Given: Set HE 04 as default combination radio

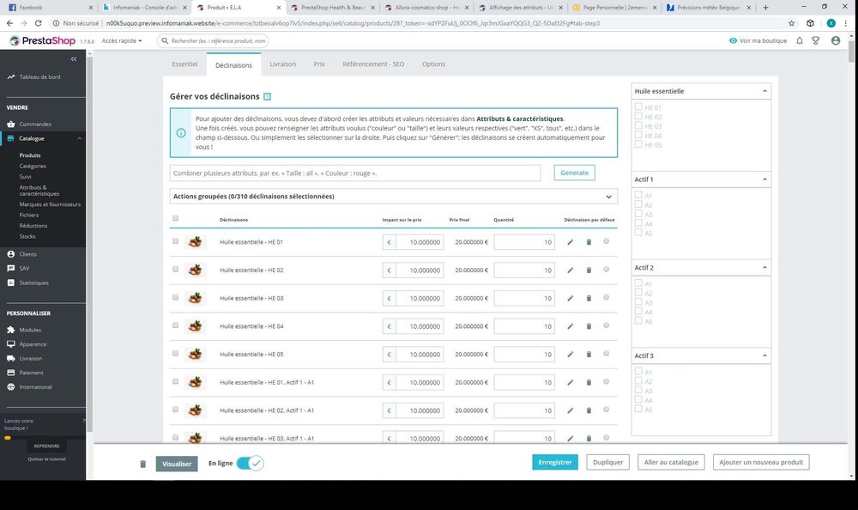Looking at the screenshot, I should pos(607,325).
